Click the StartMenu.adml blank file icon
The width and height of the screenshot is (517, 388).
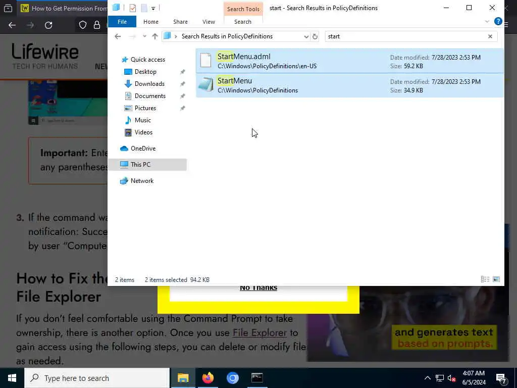tap(206, 61)
